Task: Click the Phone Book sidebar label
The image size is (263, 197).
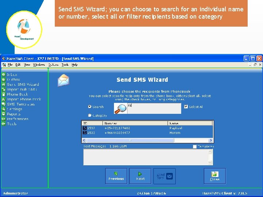Action: [17, 94]
